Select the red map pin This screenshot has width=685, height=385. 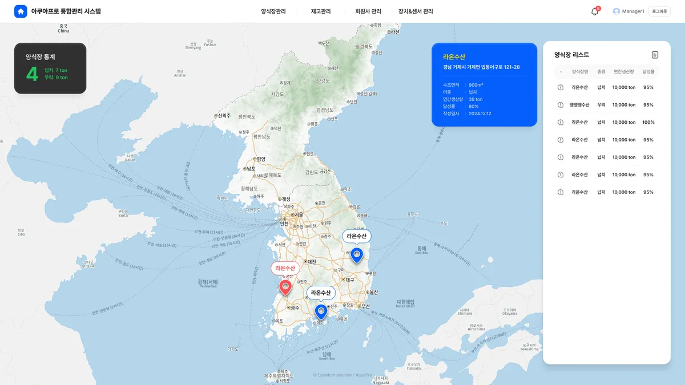point(285,287)
